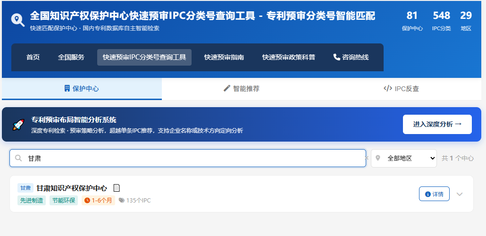Open 详情 for 甘肃知识产权保护中心

(x=434, y=194)
